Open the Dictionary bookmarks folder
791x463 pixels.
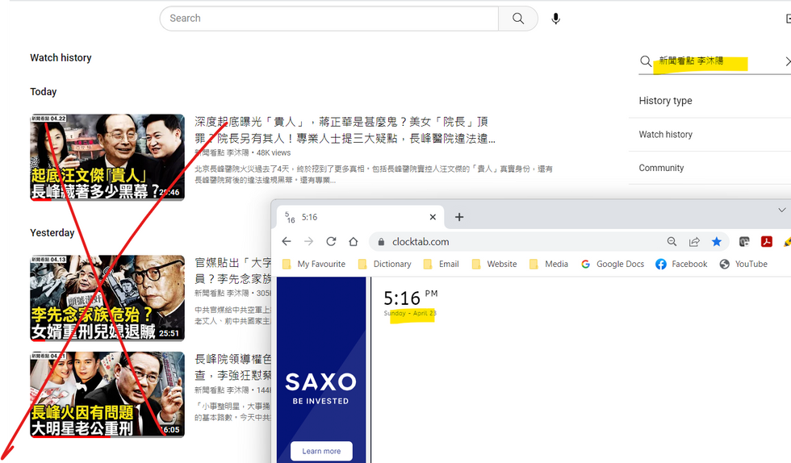384,264
